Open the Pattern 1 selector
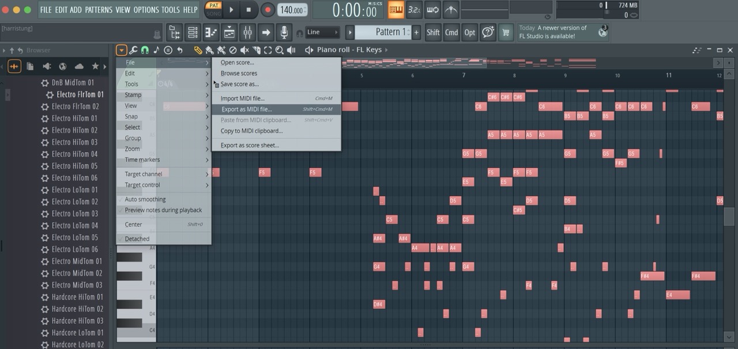 pos(383,32)
